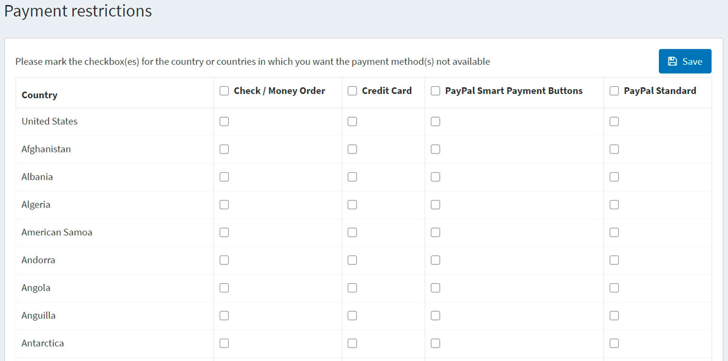Viewport: 728px width, 361px height.
Task: Disable PayPal Standard for United States
Action: [x=614, y=121]
